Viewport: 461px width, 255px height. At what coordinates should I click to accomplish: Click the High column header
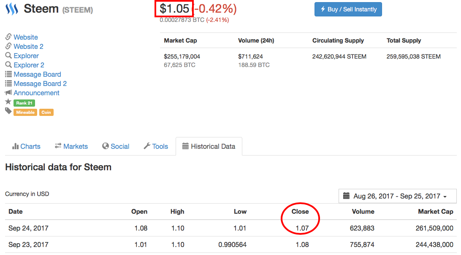click(177, 212)
